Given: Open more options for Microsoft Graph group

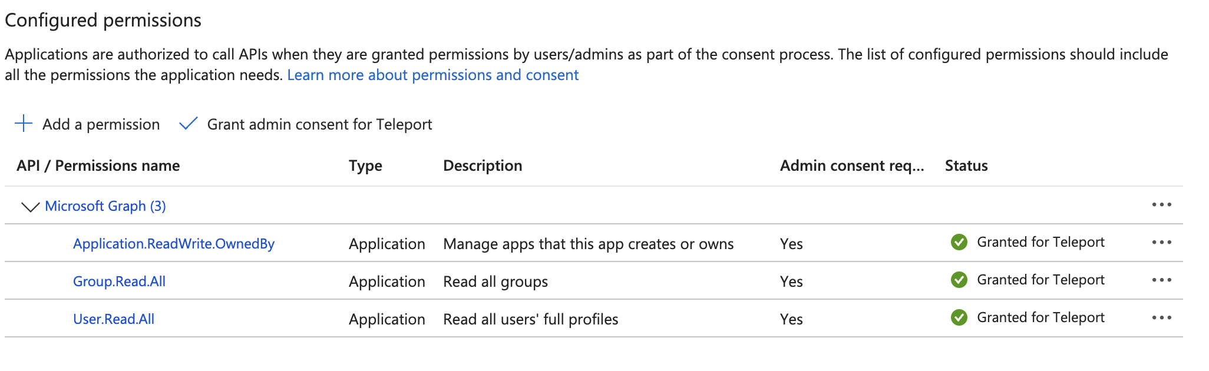Looking at the screenshot, I should pos(1161,205).
